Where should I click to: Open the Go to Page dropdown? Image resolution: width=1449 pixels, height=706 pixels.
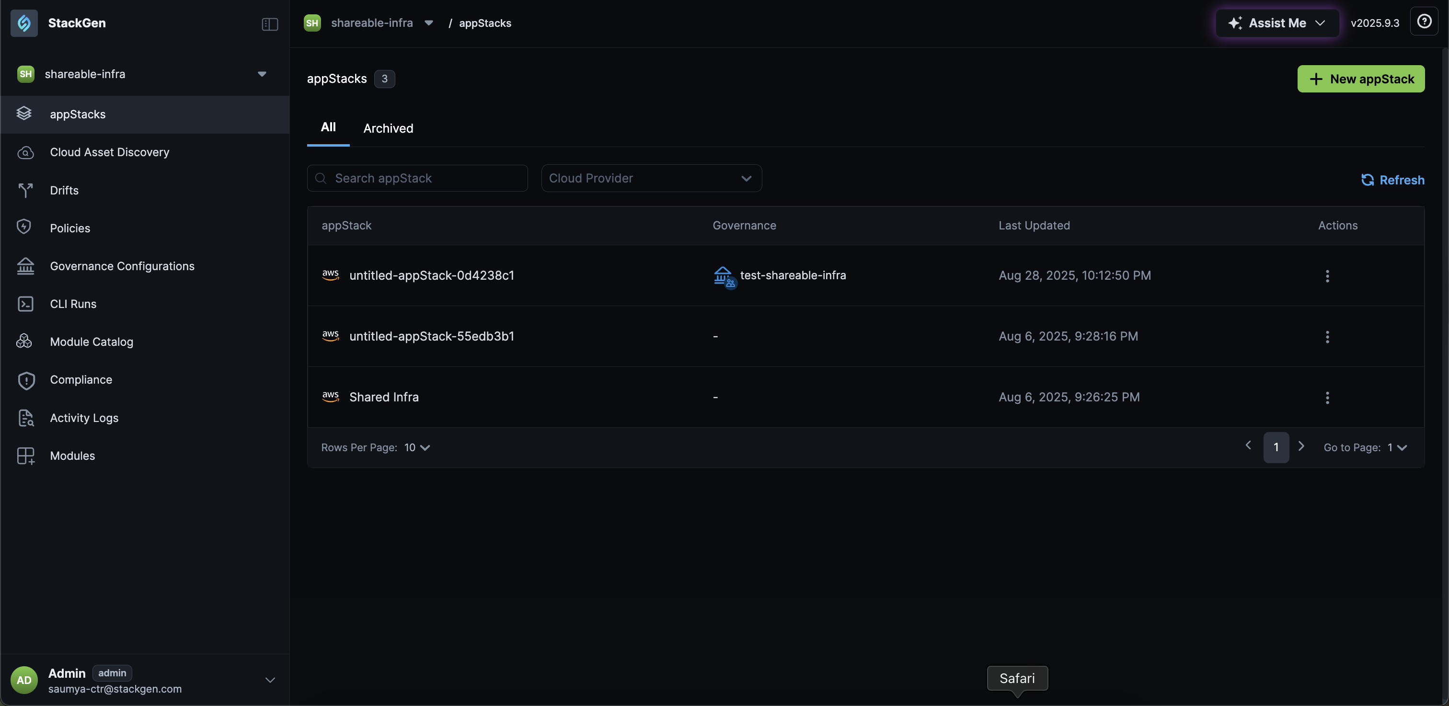point(1397,447)
